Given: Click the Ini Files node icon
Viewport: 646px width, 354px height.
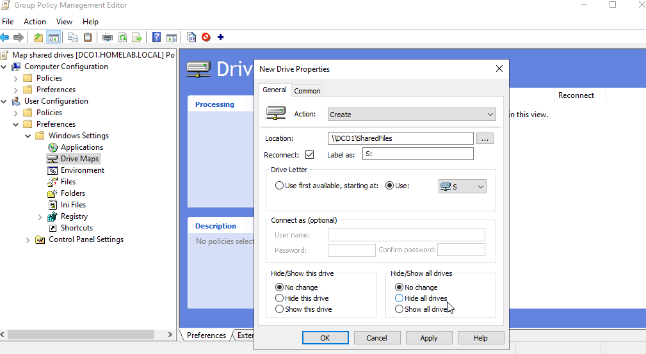Looking at the screenshot, I should pyautogui.click(x=52, y=205).
